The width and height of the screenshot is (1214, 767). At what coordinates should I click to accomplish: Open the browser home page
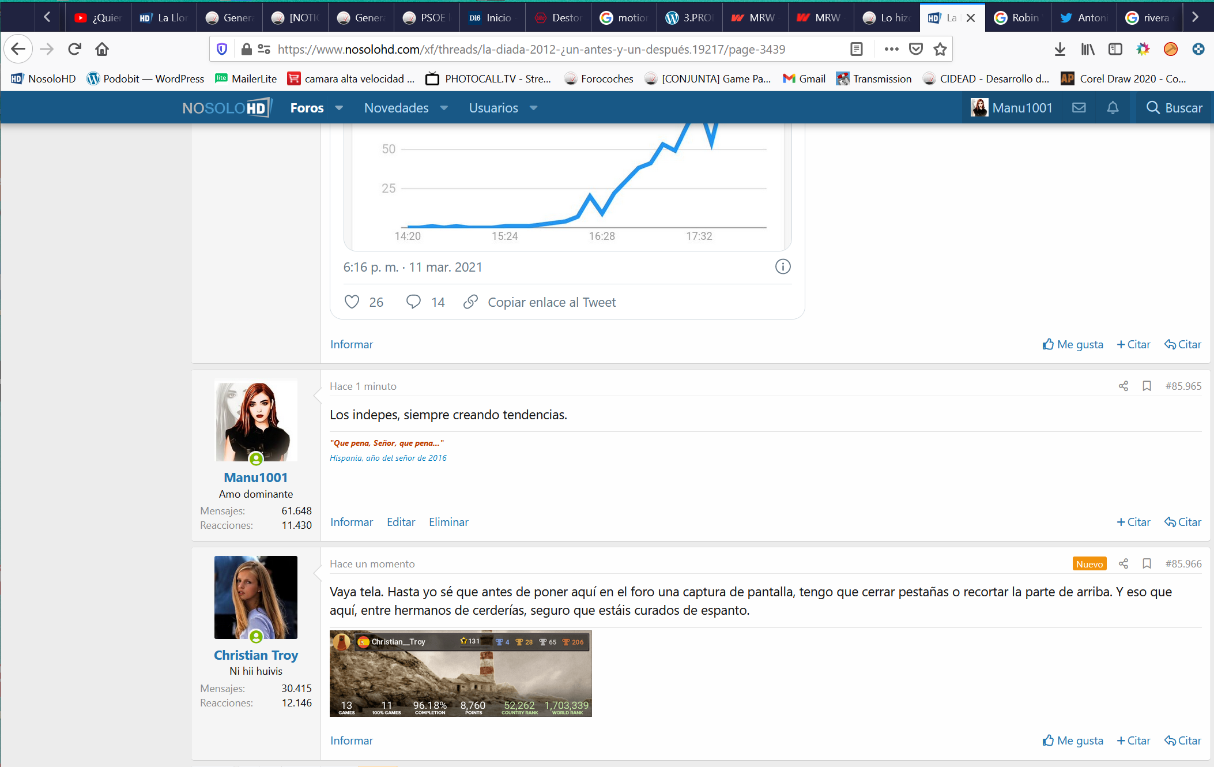[102, 49]
